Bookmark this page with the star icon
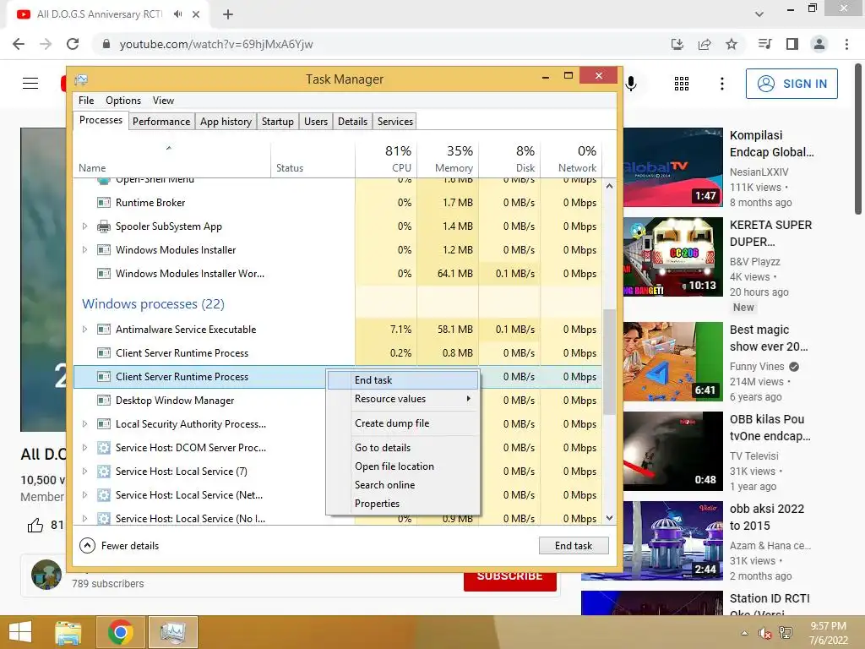865x649 pixels. pos(732,44)
